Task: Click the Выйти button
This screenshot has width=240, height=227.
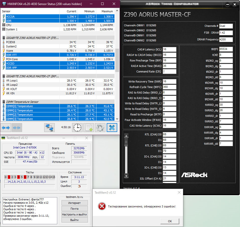Action: pyautogui.click(x=75, y=220)
